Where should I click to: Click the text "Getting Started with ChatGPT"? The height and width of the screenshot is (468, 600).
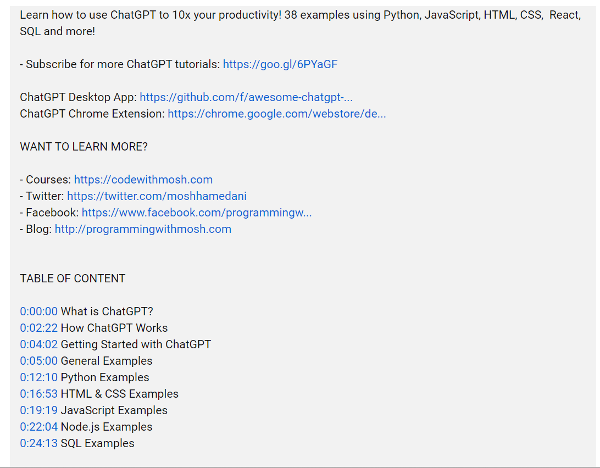tap(136, 344)
